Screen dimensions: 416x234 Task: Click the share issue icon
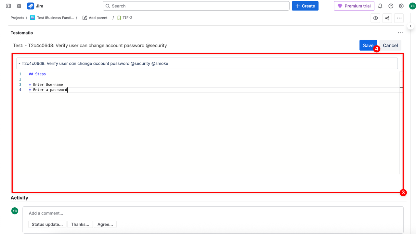(x=387, y=18)
